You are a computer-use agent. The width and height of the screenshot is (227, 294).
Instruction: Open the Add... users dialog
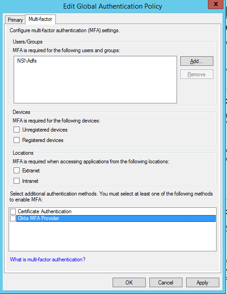pyautogui.click(x=197, y=61)
